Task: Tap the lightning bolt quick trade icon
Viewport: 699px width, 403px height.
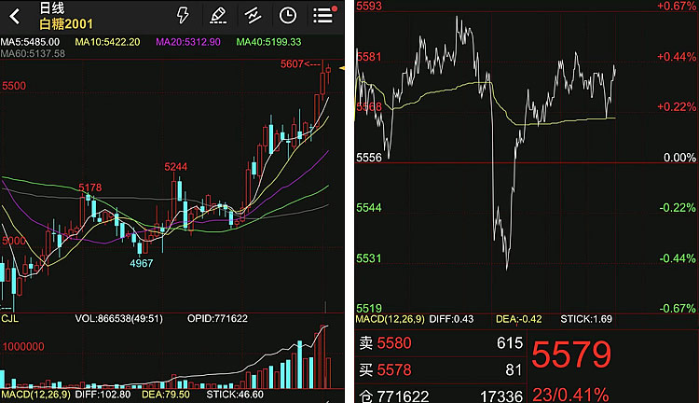Action: (x=183, y=15)
